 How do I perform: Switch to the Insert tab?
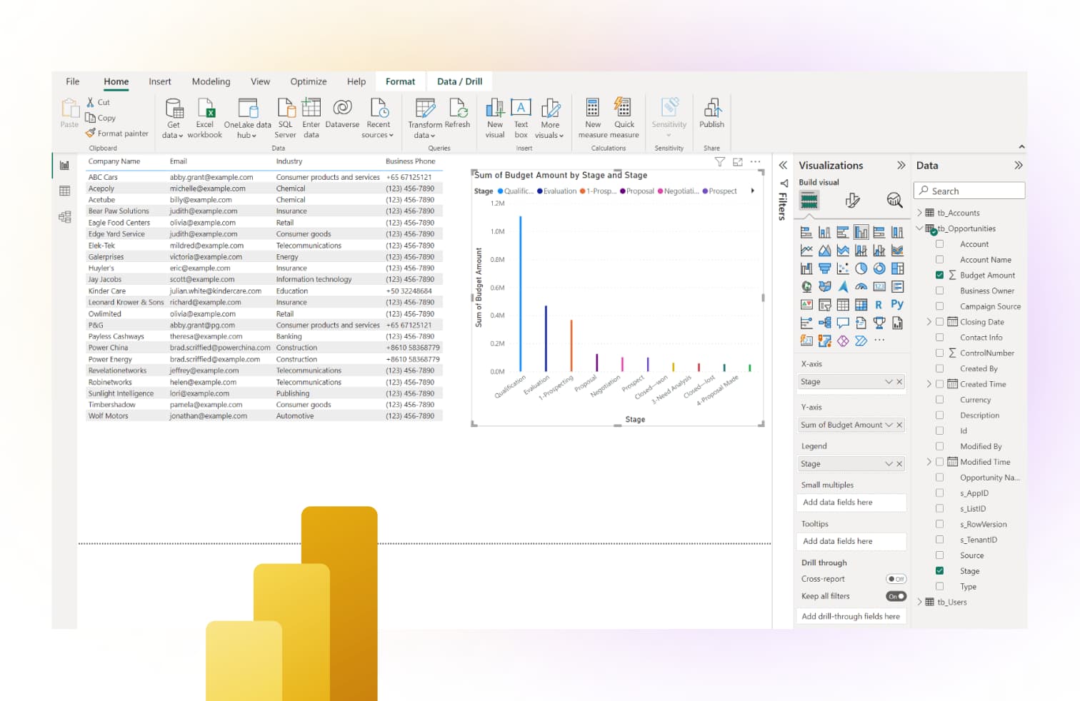coord(160,81)
